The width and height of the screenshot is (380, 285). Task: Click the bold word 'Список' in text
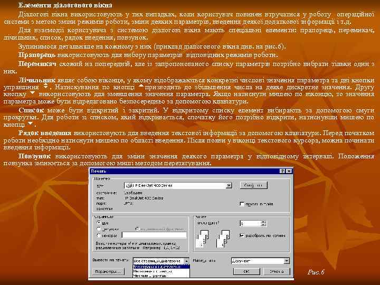click(x=31, y=110)
